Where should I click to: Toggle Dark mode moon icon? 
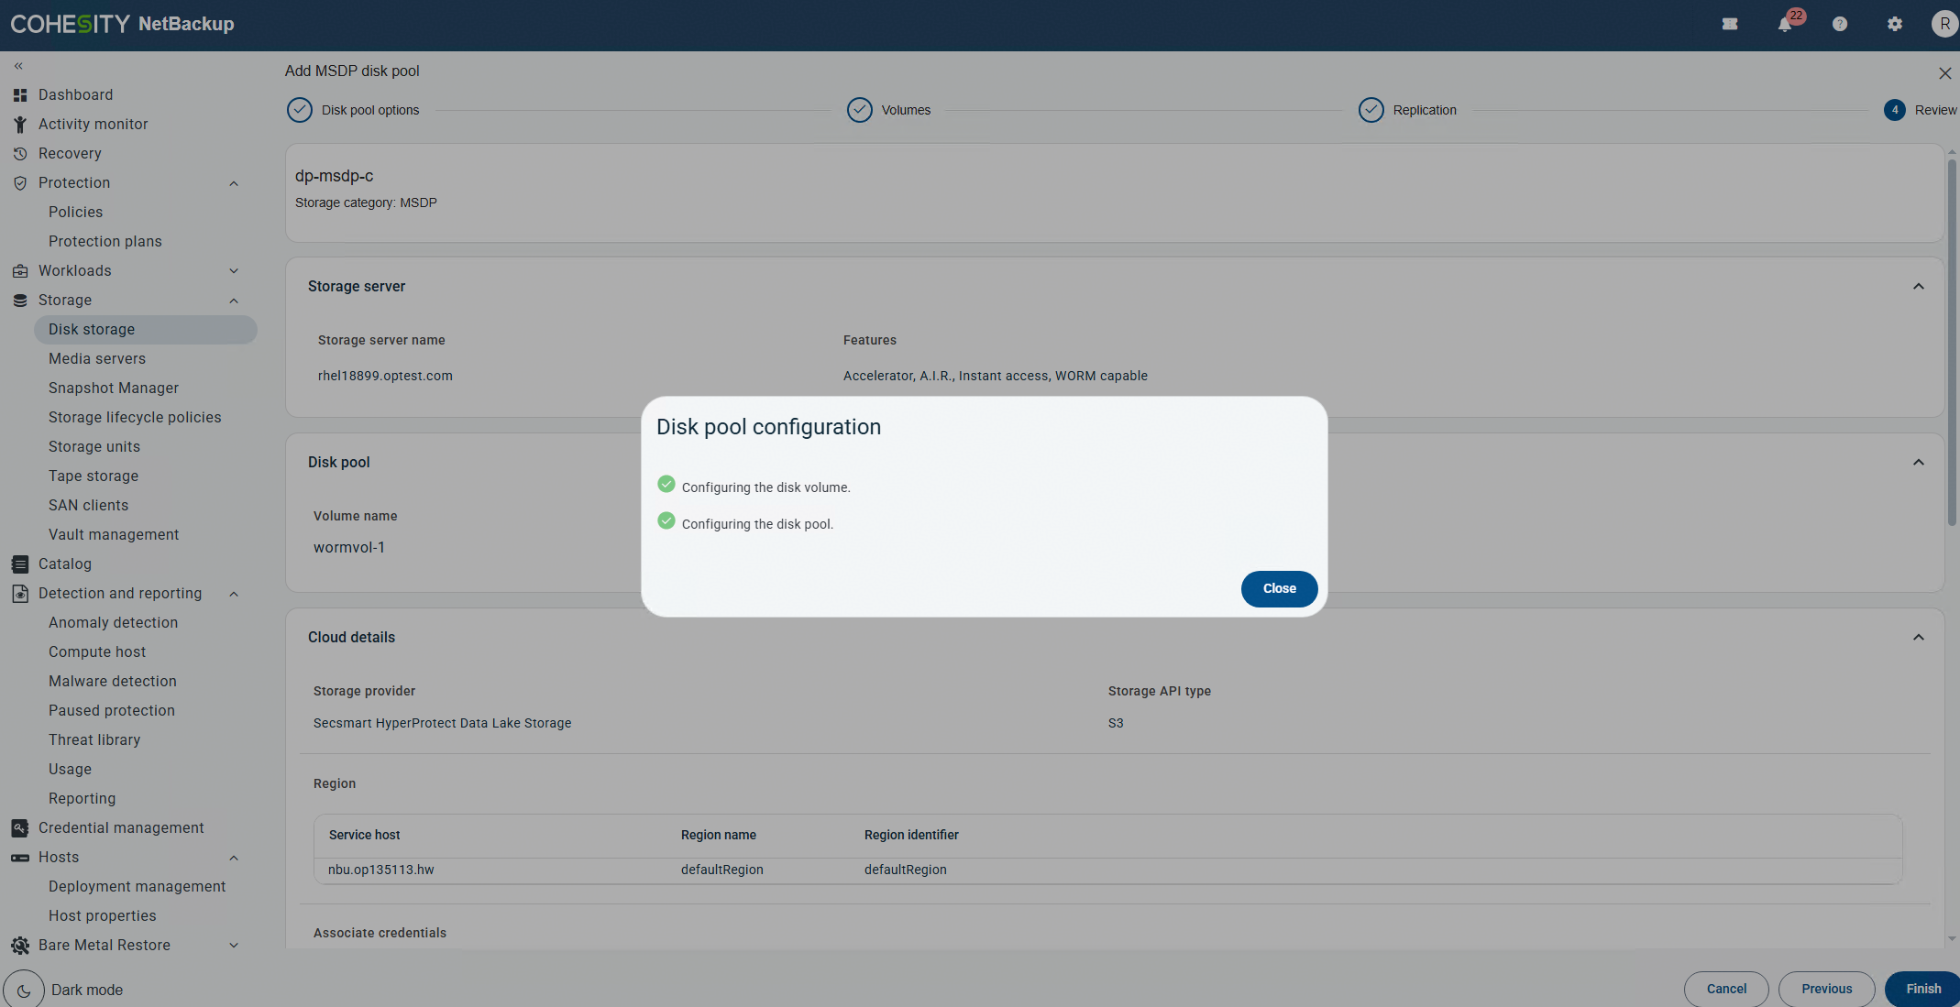[24, 990]
